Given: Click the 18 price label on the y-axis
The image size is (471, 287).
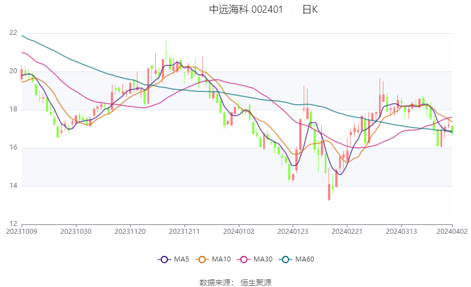Looking at the screenshot, I should [13, 110].
